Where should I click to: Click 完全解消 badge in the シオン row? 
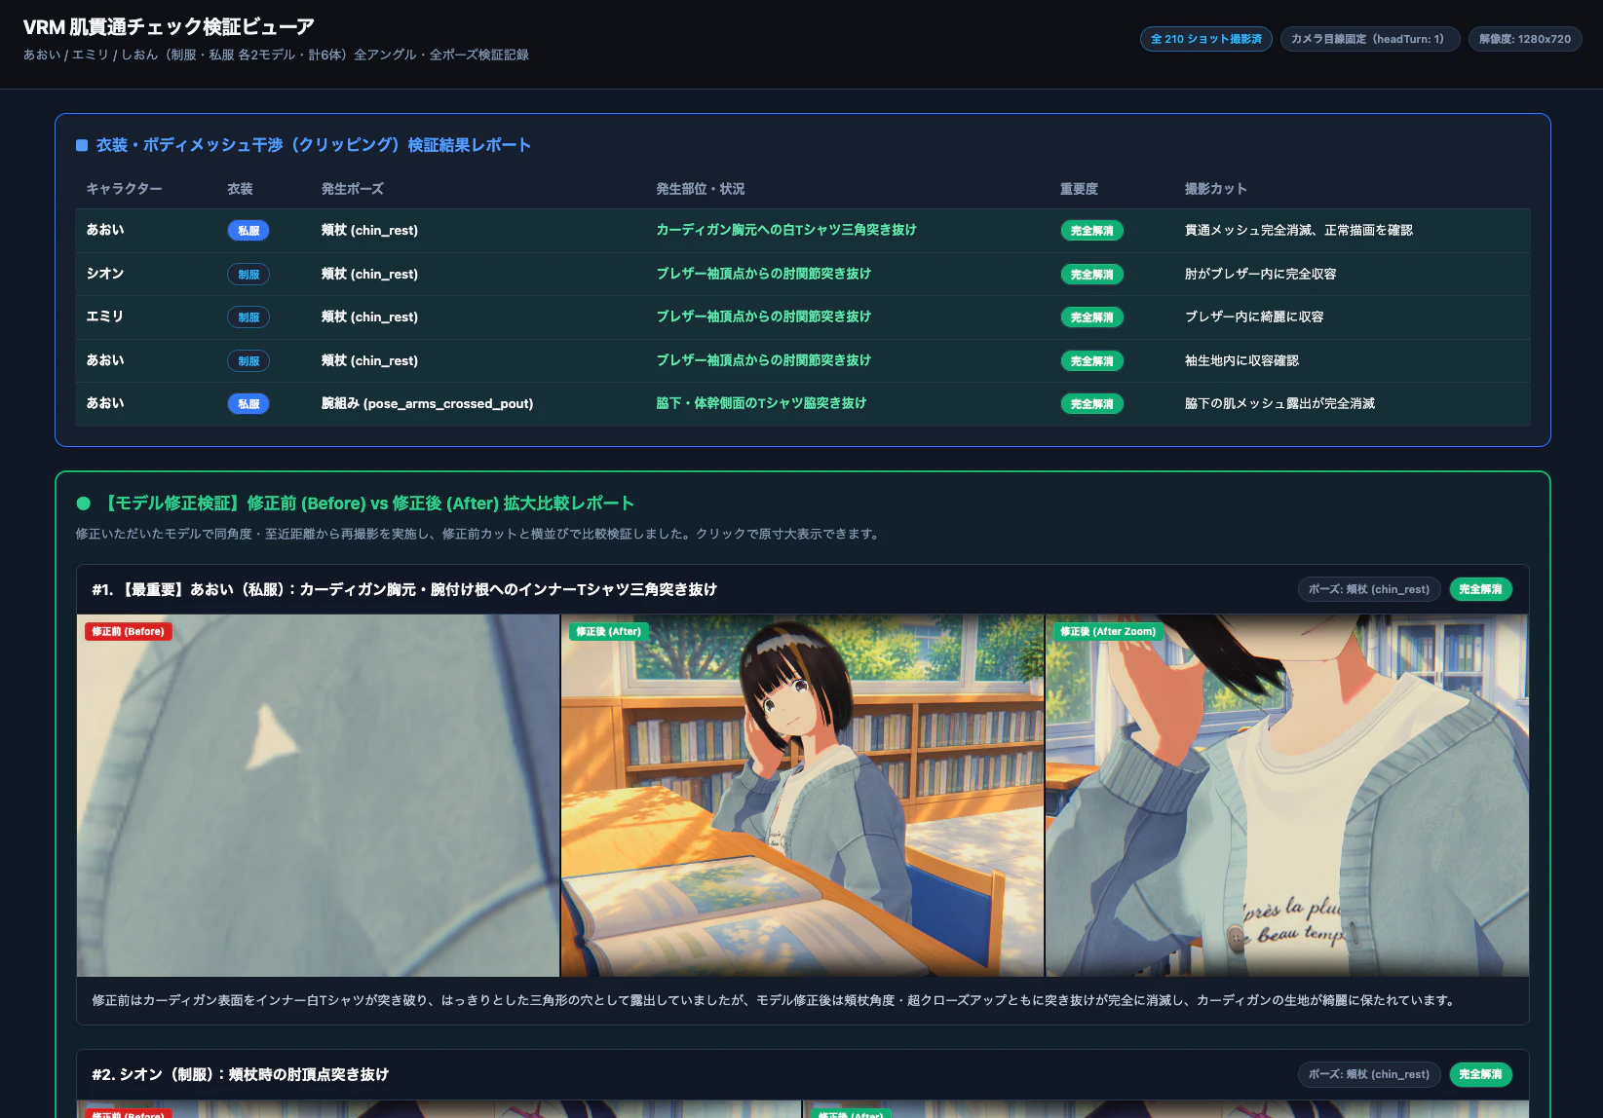click(x=1091, y=275)
